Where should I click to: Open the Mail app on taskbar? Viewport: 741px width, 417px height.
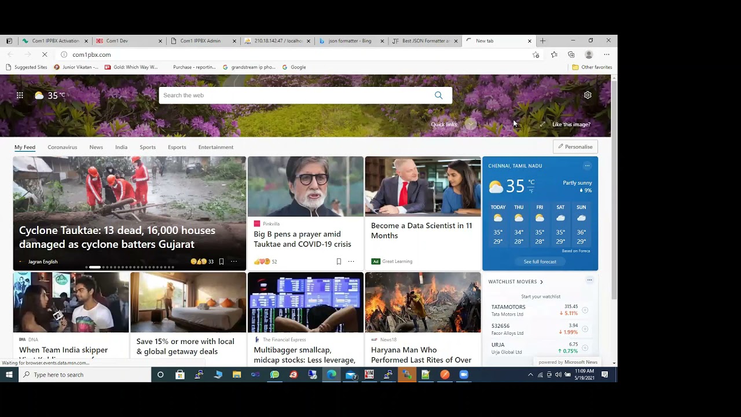pyautogui.click(x=351, y=375)
